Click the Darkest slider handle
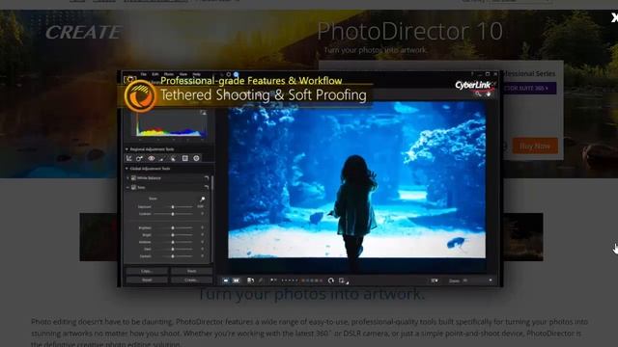The image size is (618, 347). 173,256
